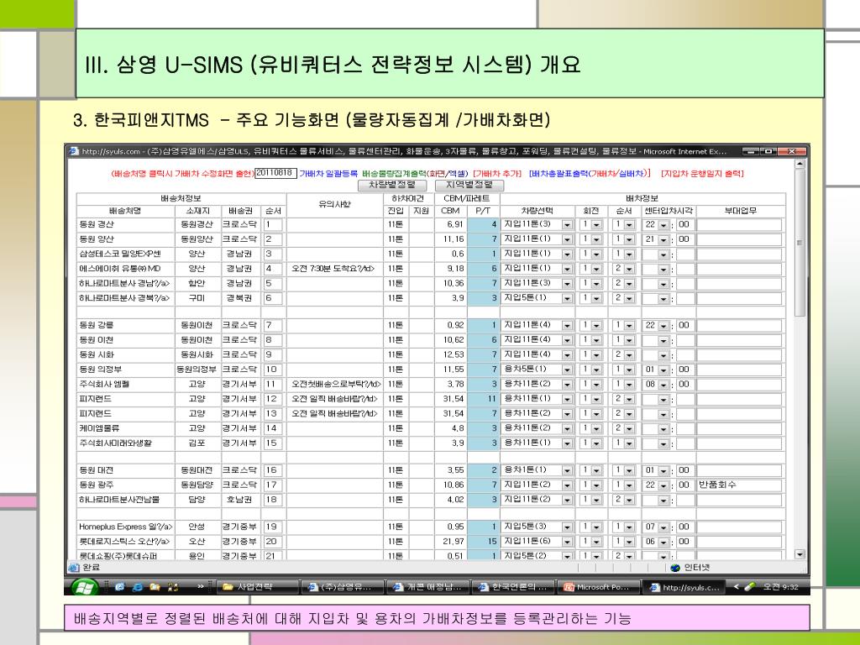The width and height of the screenshot is (860, 645).
Task: Click order number field 18 for 하나로마트분사전남물
Action: tap(273, 500)
